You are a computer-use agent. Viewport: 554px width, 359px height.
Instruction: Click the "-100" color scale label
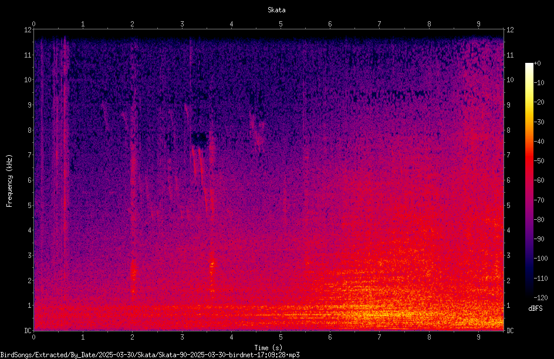[x=541, y=259]
